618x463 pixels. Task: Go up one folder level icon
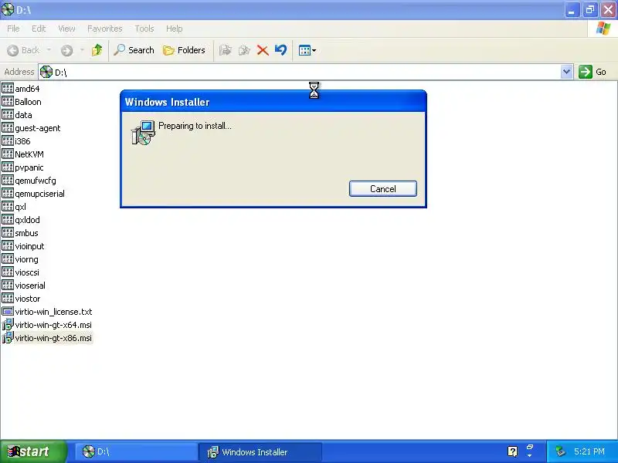97,50
